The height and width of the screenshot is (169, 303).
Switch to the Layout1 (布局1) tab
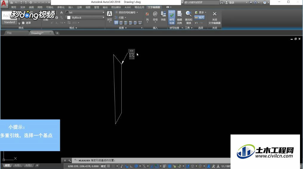[x=17, y=165]
